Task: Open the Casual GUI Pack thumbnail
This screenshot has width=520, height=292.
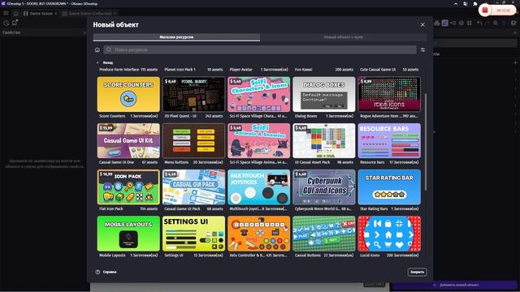Action: pyautogui.click(x=193, y=187)
